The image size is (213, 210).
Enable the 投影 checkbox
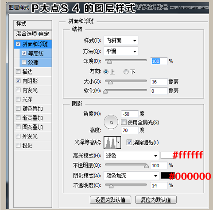(18, 145)
